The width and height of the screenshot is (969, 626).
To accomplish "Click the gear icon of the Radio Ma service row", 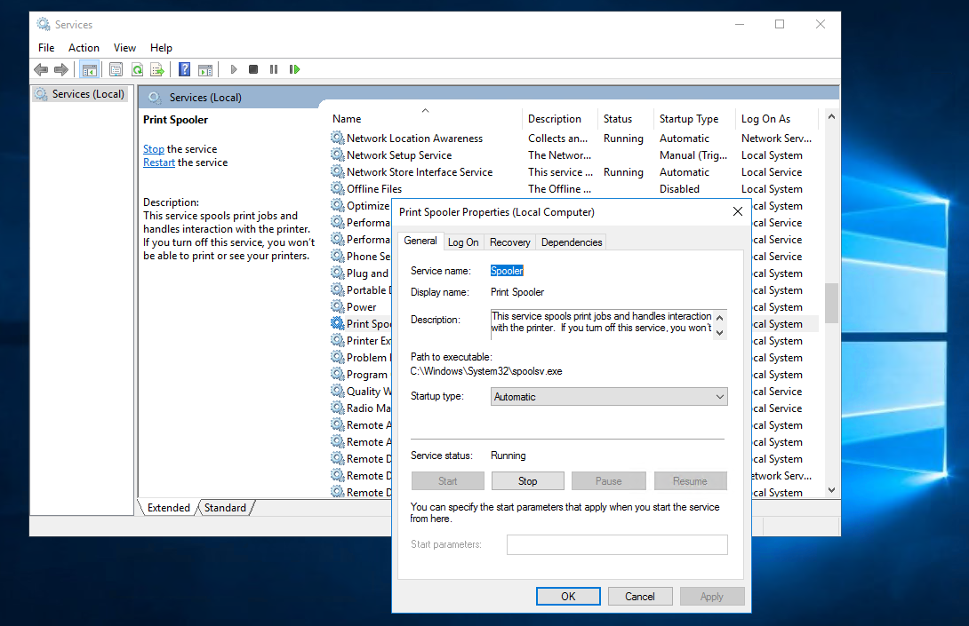I will 338,408.
